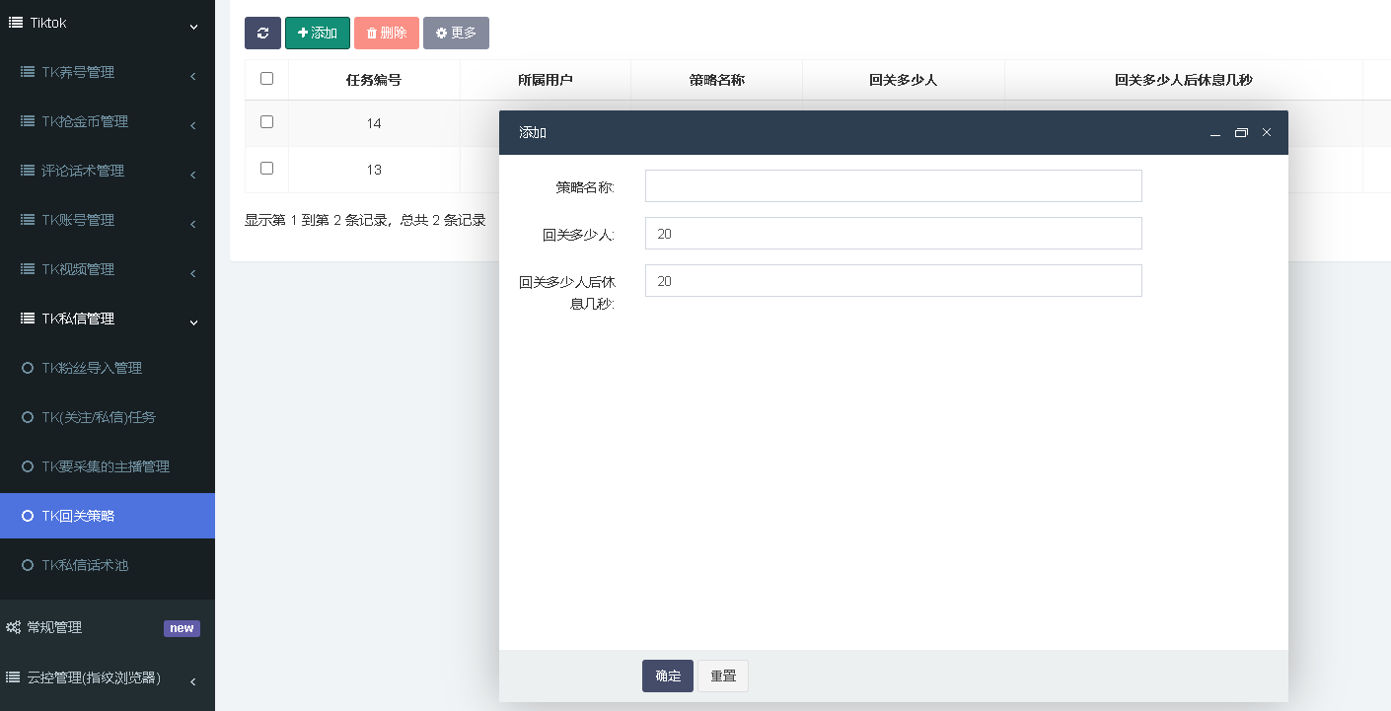Click the 重置 reset button
Screen dimensions: 1391x711
coord(723,675)
